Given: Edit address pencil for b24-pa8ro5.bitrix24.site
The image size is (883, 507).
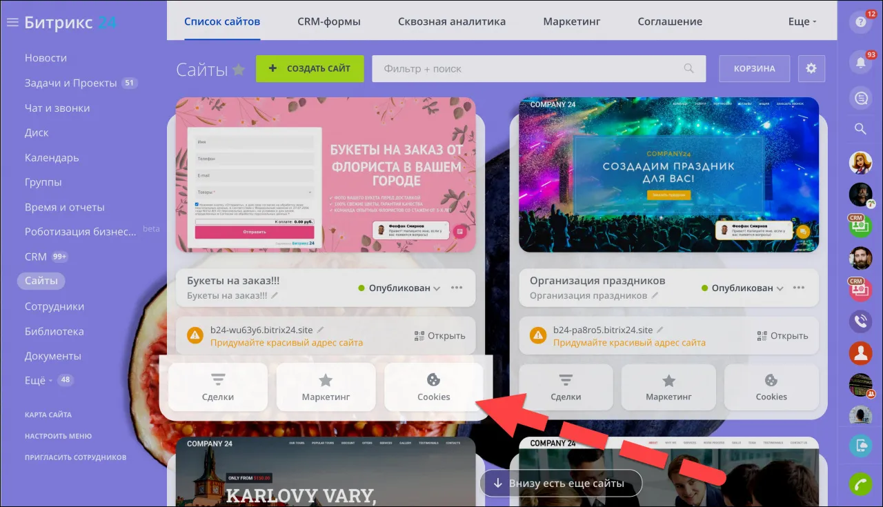Looking at the screenshot, I should (660, 330).
